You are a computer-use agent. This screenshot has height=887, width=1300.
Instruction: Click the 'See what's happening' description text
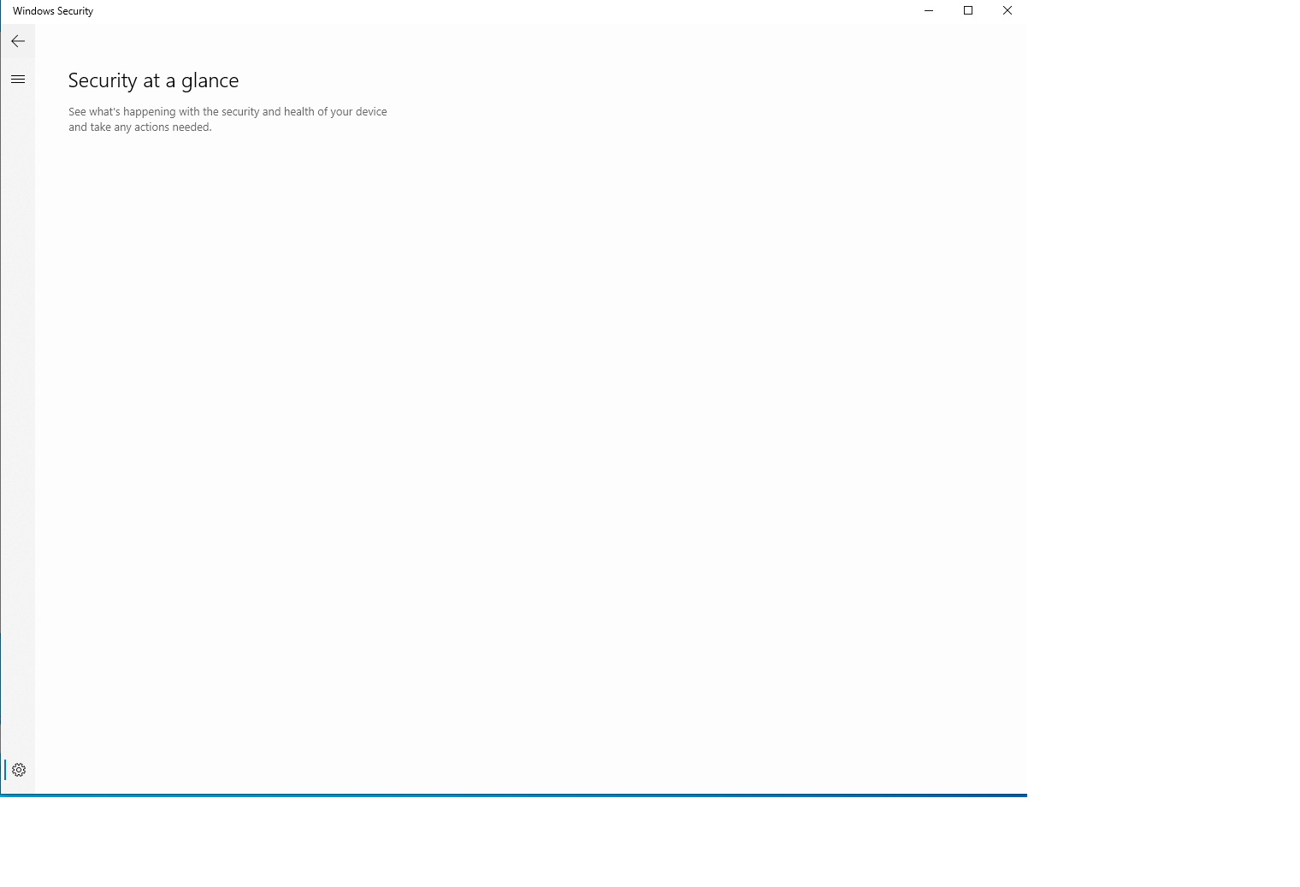coord(227,119)
